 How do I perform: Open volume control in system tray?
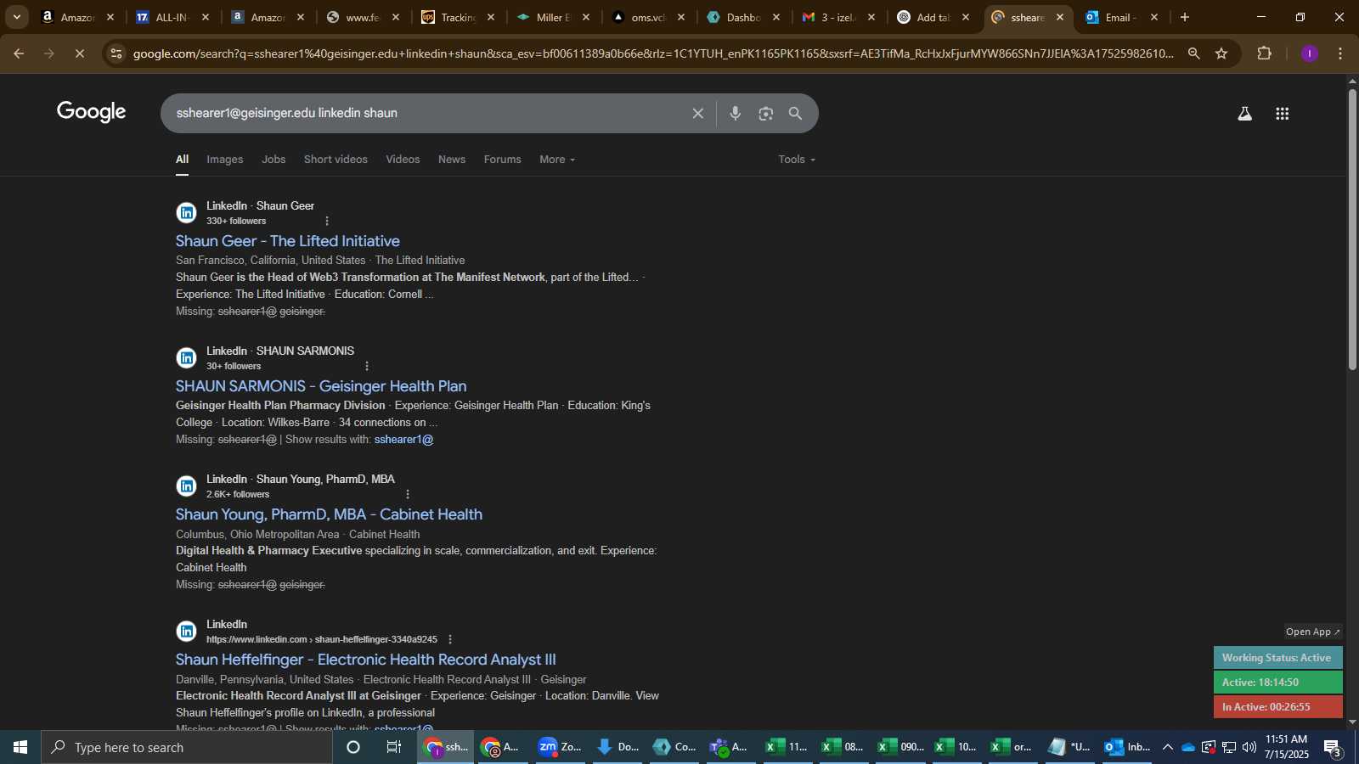point(1249,747)
